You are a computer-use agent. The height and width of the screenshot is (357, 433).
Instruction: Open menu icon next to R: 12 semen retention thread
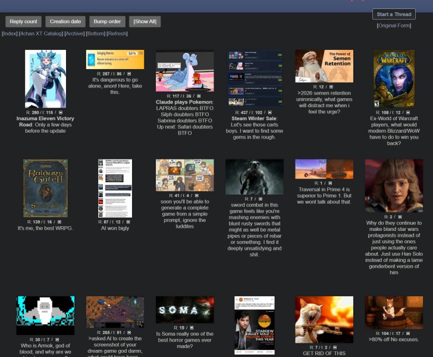[x=331, y=87]
